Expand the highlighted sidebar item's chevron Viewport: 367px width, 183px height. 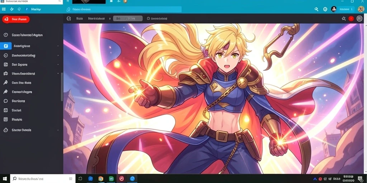58,46
